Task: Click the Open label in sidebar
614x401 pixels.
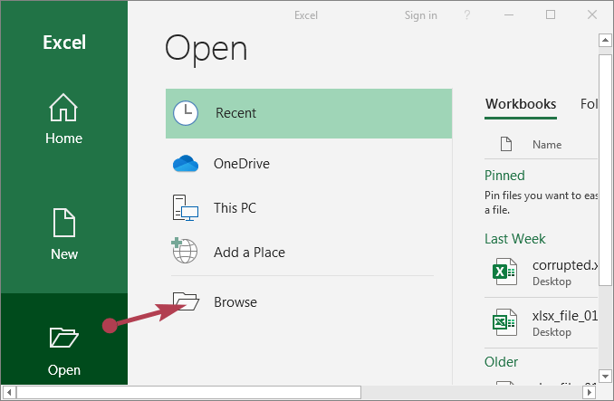Action: (64, 370)
